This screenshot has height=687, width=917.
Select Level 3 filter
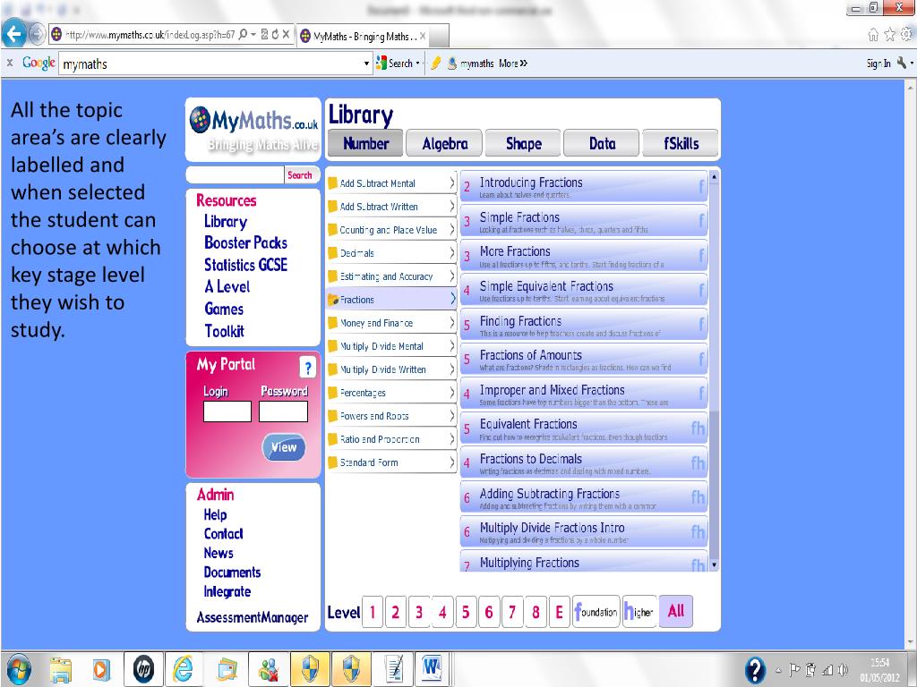click(x=419, y=612)
